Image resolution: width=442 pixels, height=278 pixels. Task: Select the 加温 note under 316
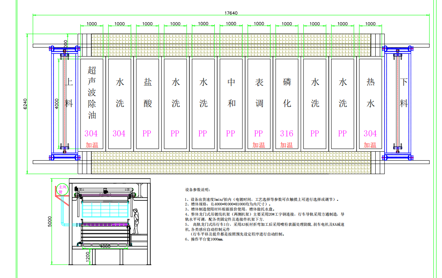tap(286, 145)
